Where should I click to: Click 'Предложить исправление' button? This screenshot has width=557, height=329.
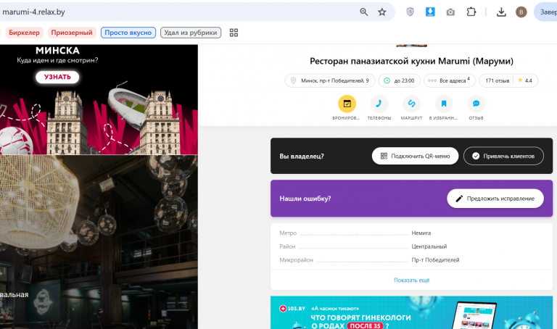coord(495,199)
